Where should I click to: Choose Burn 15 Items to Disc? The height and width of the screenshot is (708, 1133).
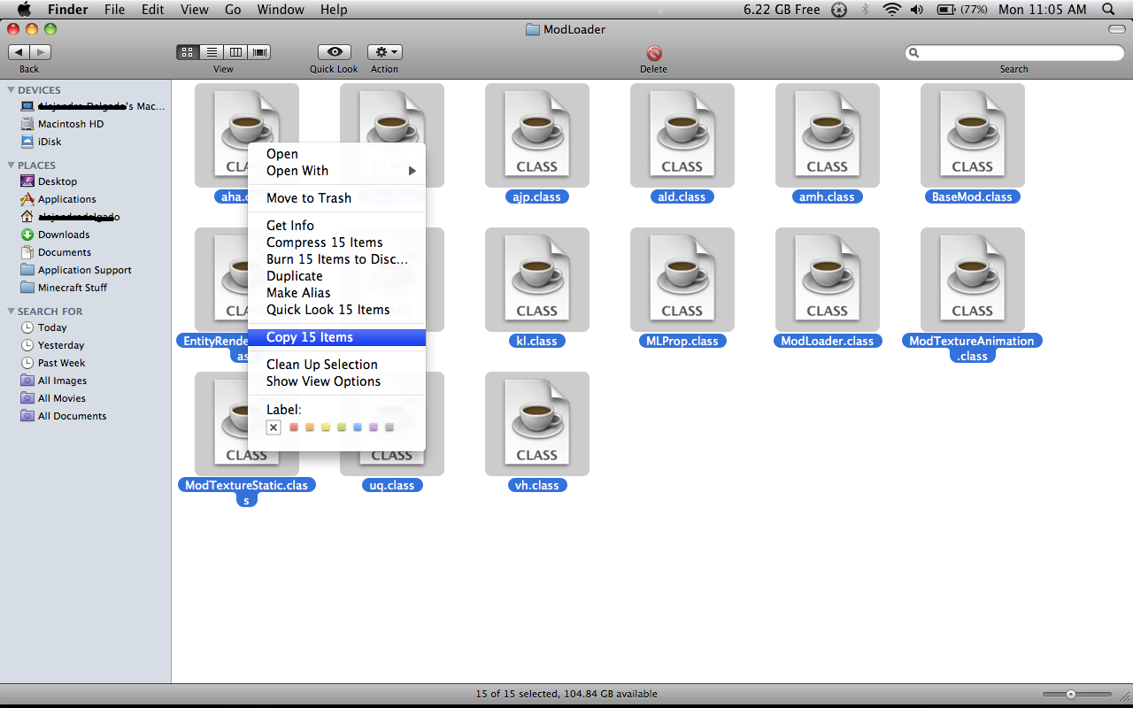tap(336, 259)
